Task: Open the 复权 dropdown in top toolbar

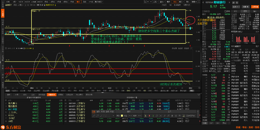Action: [156, 2]
